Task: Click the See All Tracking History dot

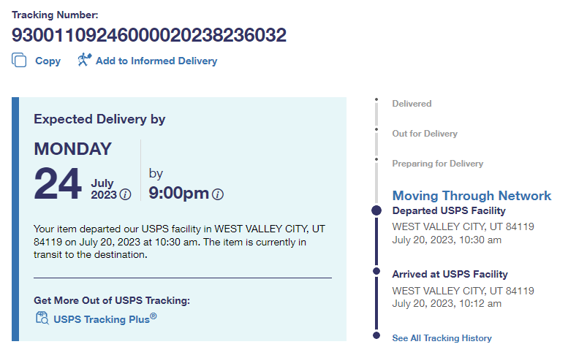Action: (x=376, y=336)
